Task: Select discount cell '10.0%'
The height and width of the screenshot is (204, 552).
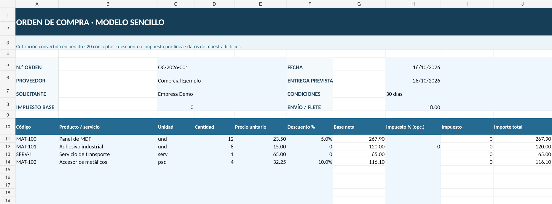Action: (x=310, y=162)
